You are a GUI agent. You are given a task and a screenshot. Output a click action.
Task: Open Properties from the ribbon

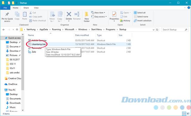(114, 14)
